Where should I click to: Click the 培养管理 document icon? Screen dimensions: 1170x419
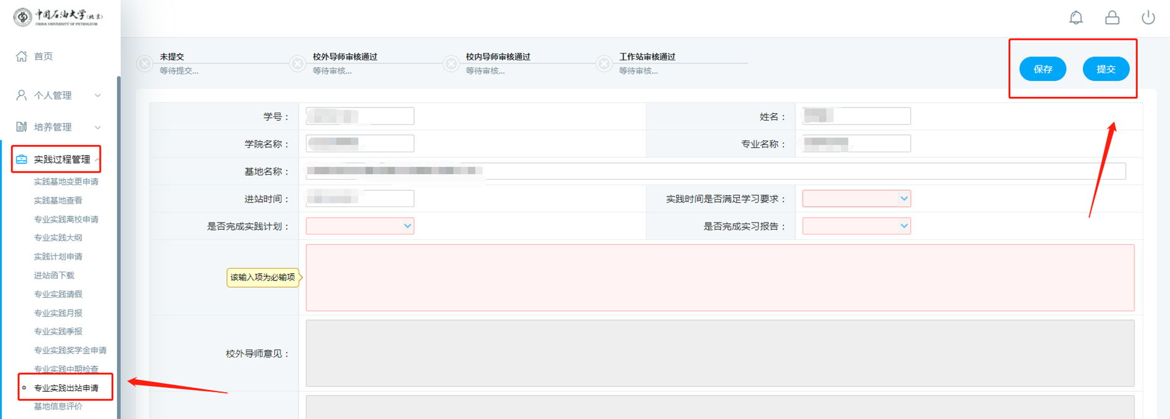tap(22, 127)
